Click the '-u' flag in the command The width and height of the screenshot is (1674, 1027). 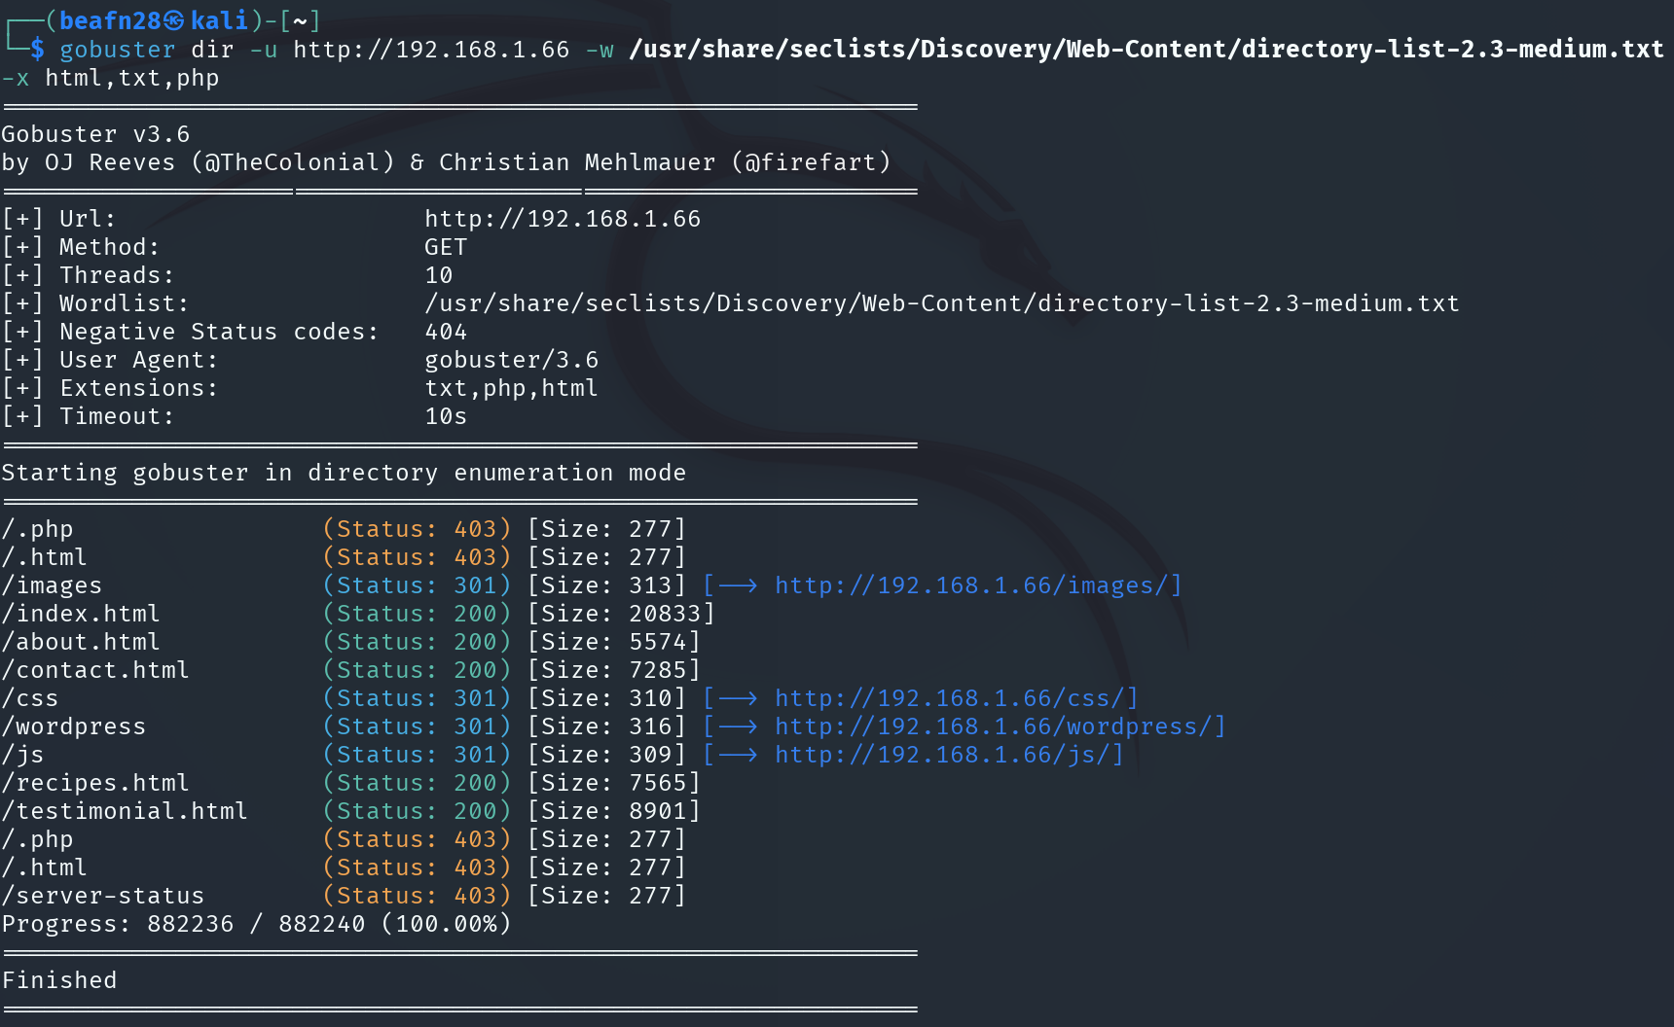[264, 50]
